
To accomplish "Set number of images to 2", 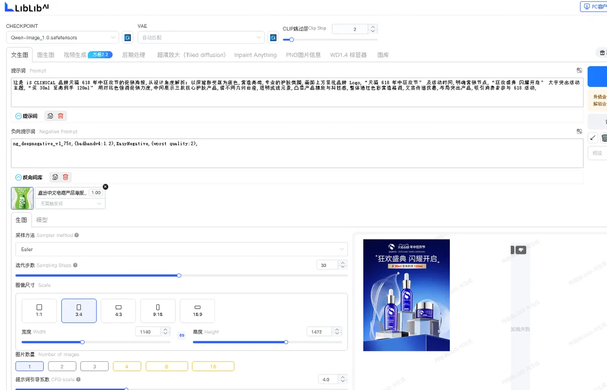I will [62, 366].
